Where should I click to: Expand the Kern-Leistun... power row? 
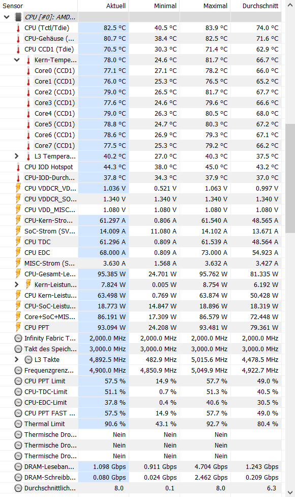tap(17, 284)
